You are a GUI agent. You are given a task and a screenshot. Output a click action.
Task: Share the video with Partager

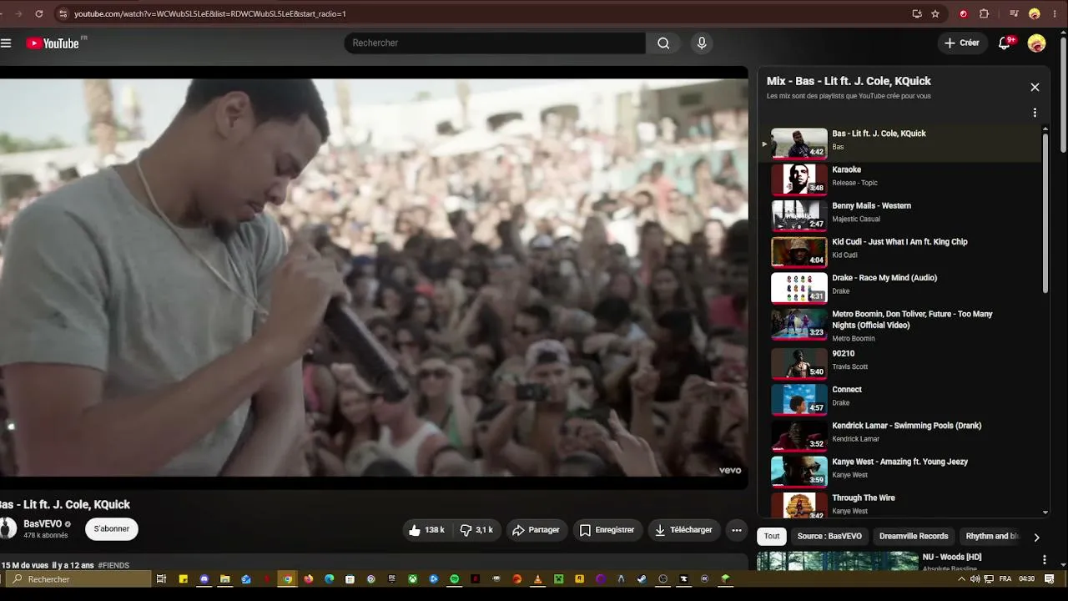tap(536, 530)
